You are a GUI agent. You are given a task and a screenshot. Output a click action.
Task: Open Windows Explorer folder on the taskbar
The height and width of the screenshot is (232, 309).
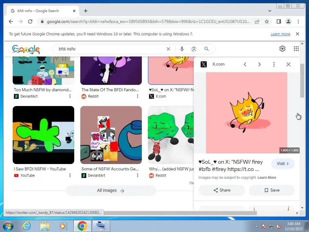click(x=45, y=226)
